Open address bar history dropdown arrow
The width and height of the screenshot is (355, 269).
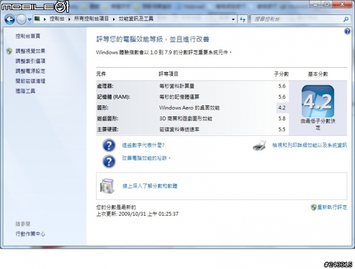(233, 19)
